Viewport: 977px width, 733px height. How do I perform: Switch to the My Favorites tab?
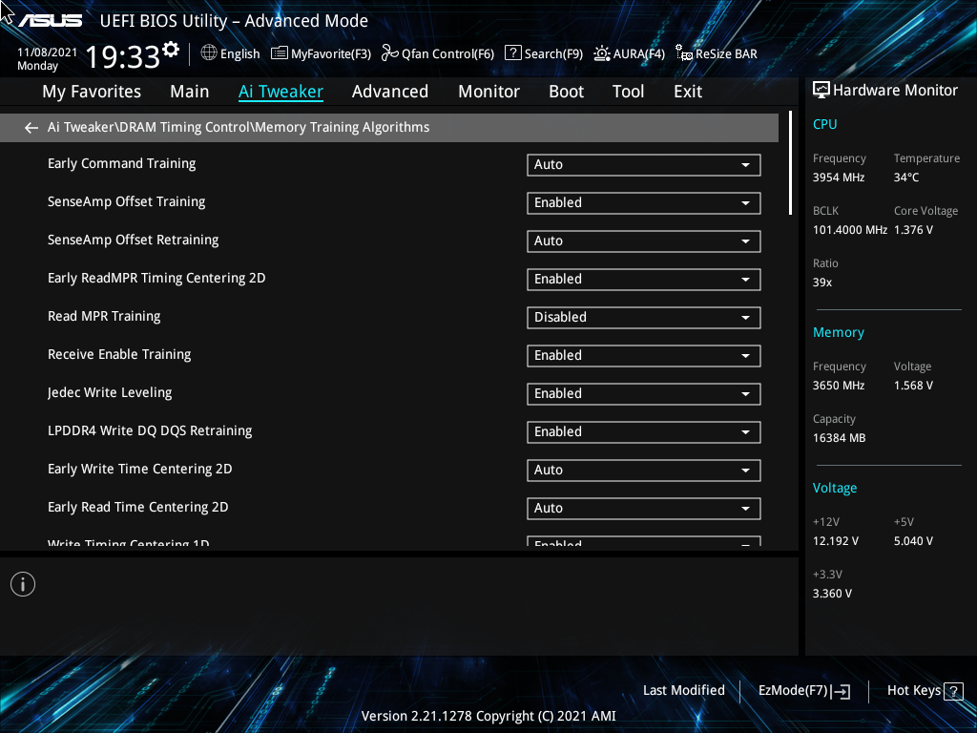(92, 92)
